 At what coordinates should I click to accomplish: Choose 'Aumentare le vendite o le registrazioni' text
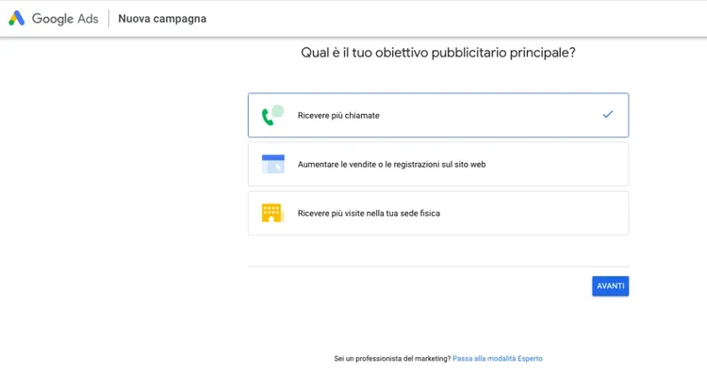coord(391,165)
